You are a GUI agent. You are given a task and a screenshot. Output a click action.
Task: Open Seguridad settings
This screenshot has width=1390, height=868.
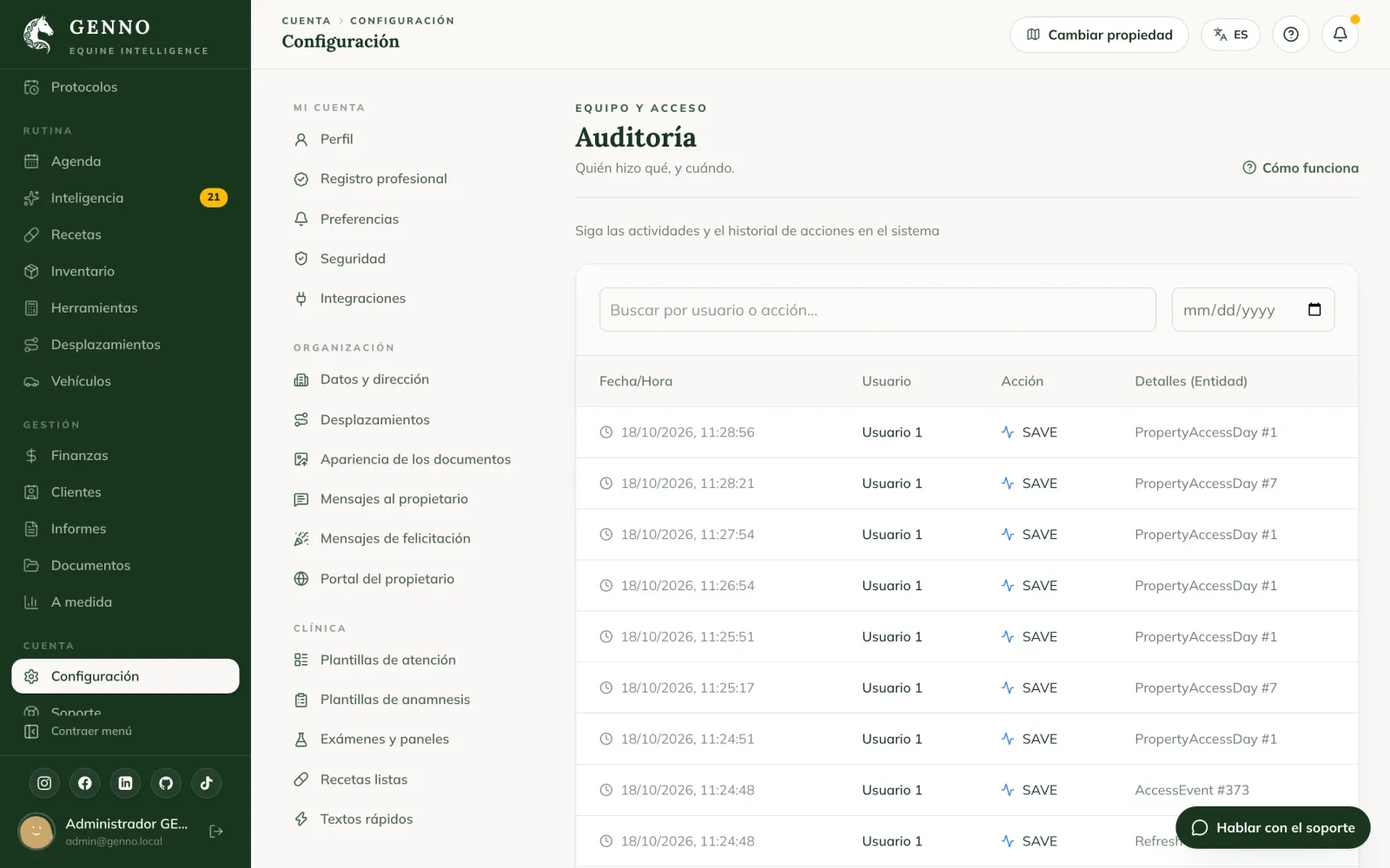point(340,259)
